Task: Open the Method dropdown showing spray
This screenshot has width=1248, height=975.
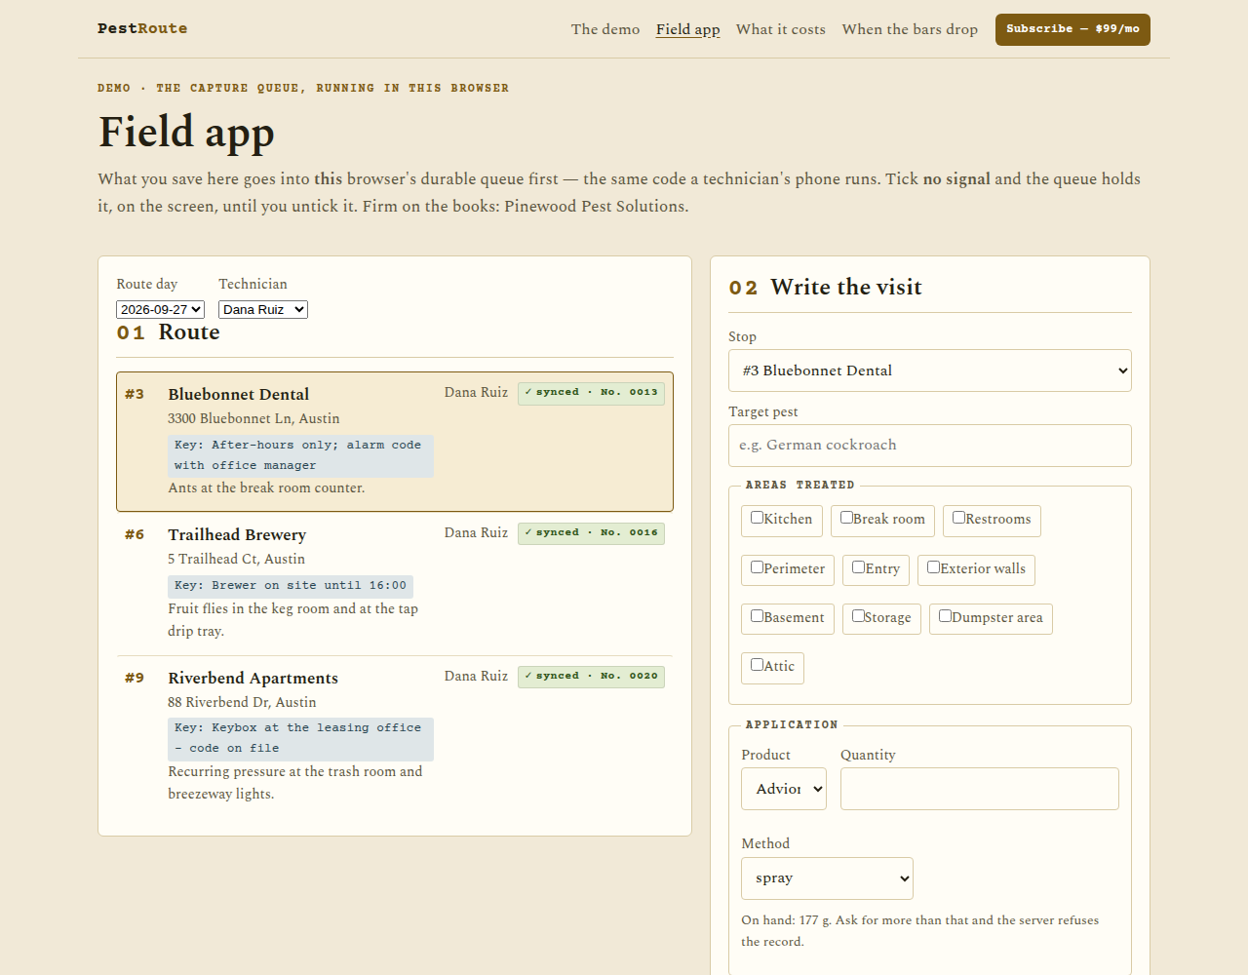Action: pos(827,878)
